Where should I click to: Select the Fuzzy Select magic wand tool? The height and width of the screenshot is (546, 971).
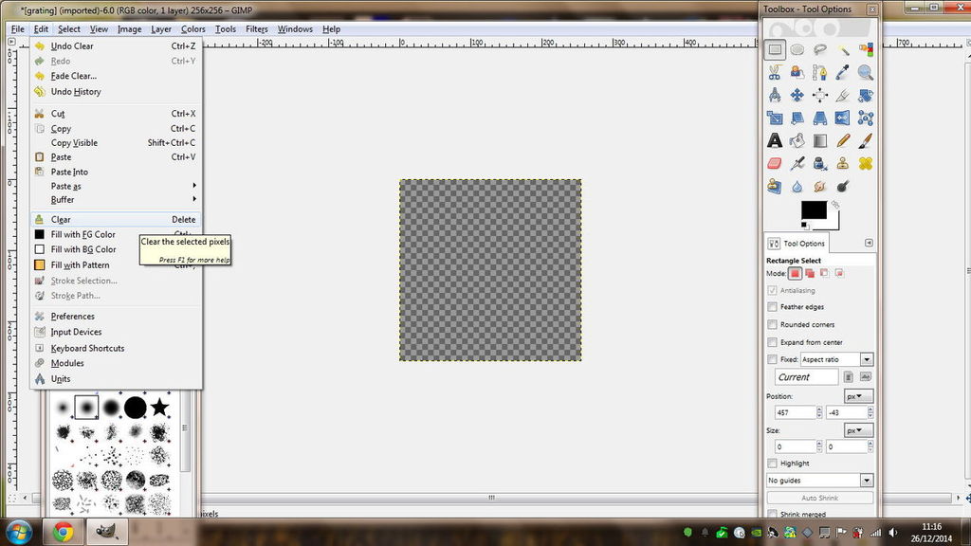(843, 49)
